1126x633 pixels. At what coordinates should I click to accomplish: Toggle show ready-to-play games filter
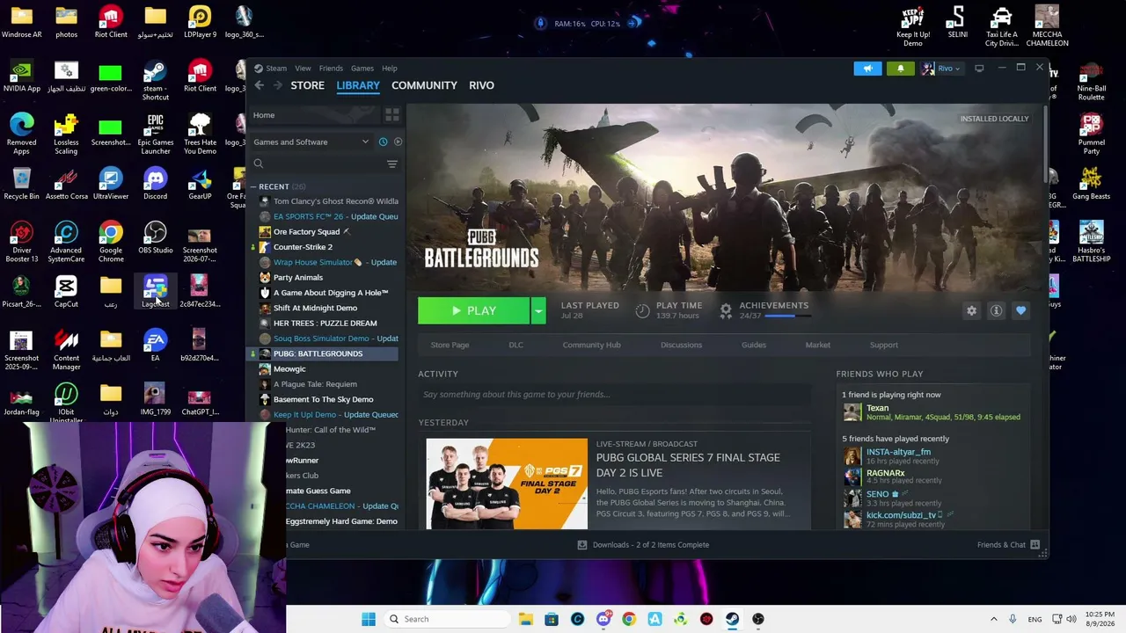point(398,142)
